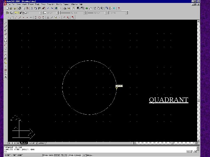Click the Save icon in standard toolbar
Image resolution: width=210 pixels, height=157 pixels.
click(x=15, y=8)
